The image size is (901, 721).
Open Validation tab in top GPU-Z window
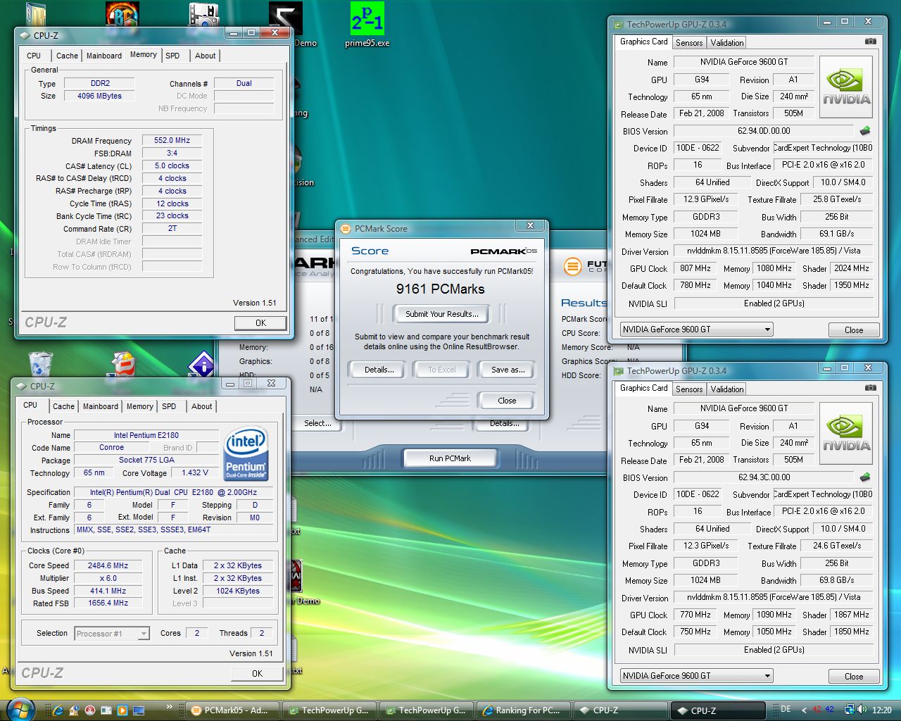point(727,43)
